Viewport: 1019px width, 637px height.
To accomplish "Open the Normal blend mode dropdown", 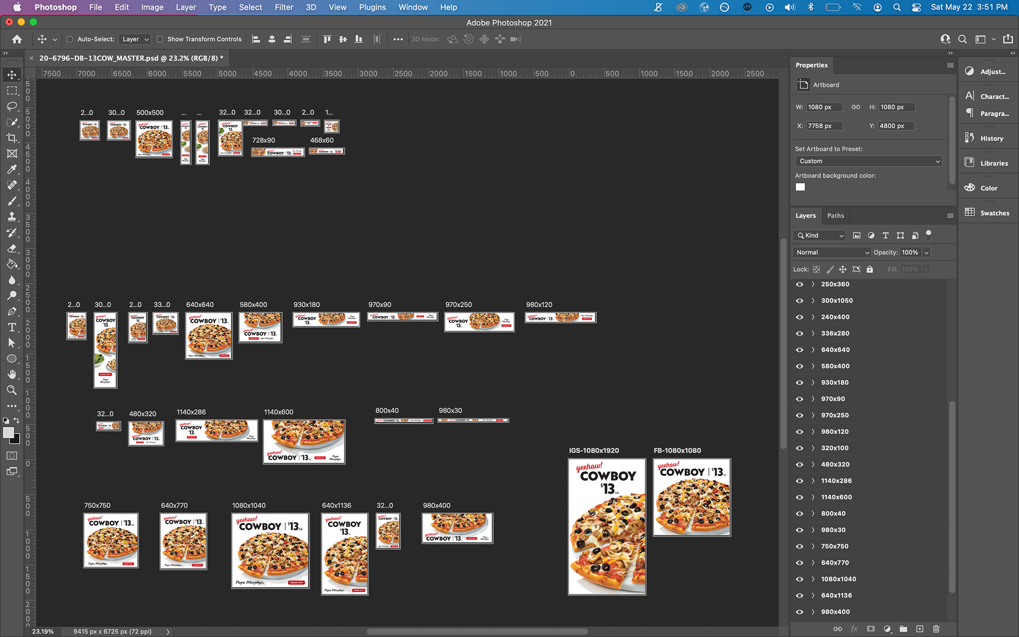I will [x=832, y=253].
